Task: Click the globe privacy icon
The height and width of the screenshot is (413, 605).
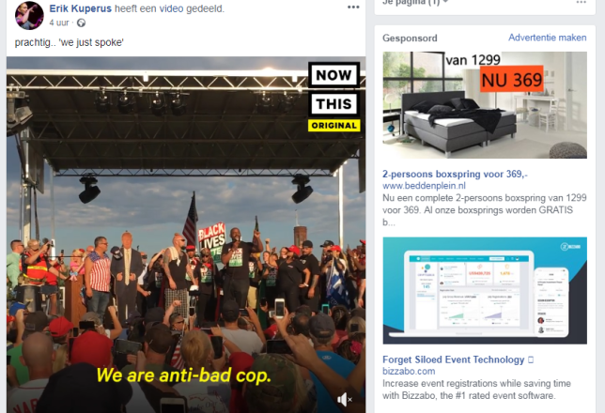Action: click(81, 23)
